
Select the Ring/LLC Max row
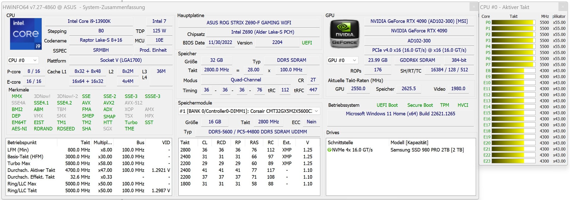pyautogui.click(x=89, y=184)
